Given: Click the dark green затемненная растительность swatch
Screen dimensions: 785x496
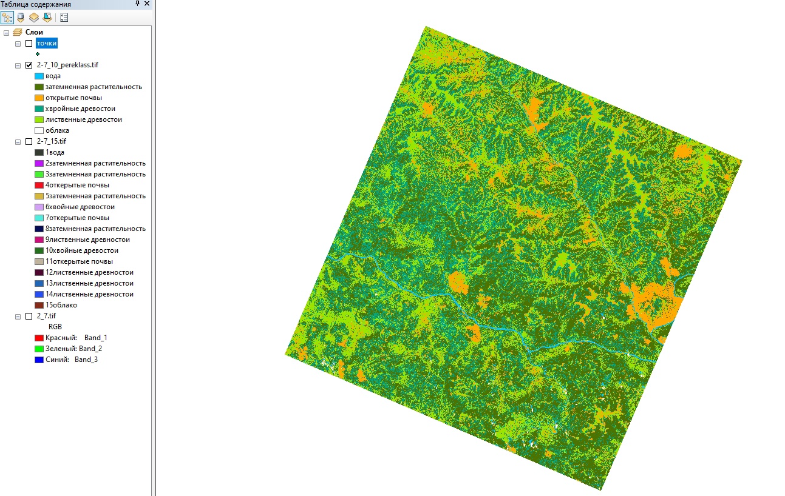Looking at the screenshot, I should 39,87.
